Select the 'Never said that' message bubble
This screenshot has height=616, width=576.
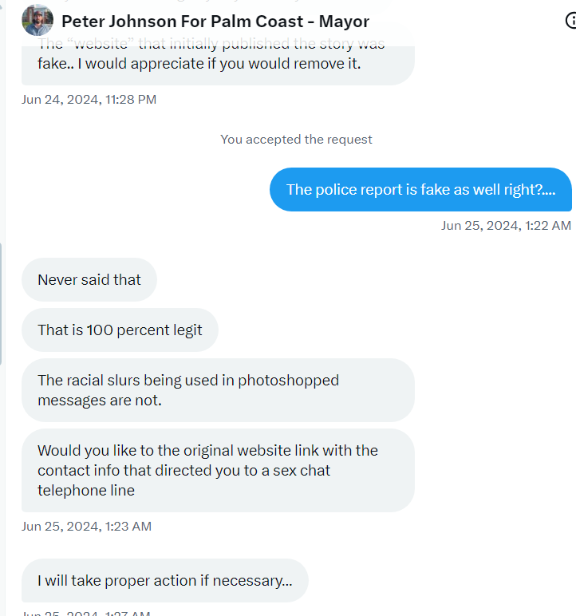pos(89,280)
